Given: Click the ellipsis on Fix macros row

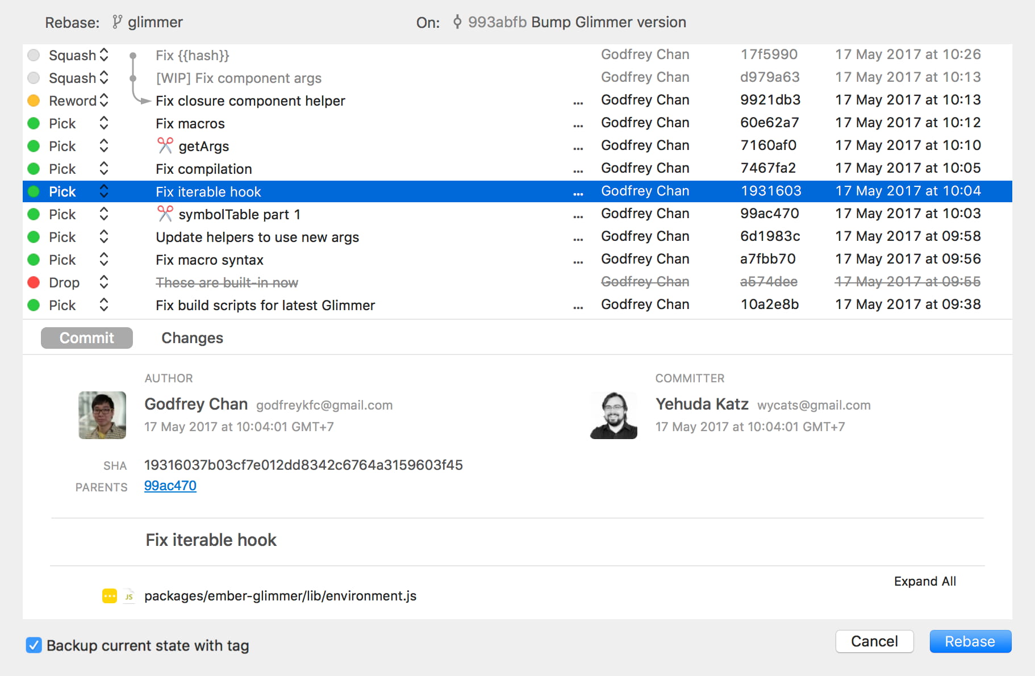Looking at the screenshot, I should coord(578,124).
